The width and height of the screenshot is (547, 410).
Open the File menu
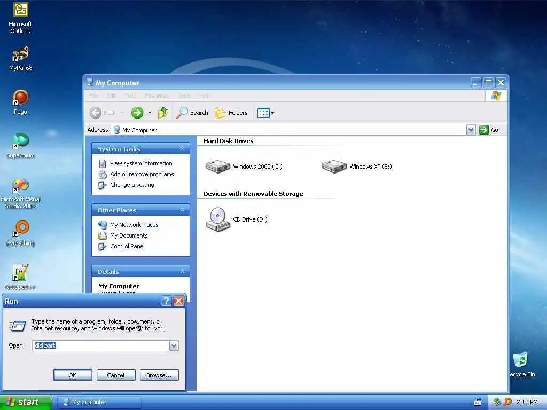point(93,96)
